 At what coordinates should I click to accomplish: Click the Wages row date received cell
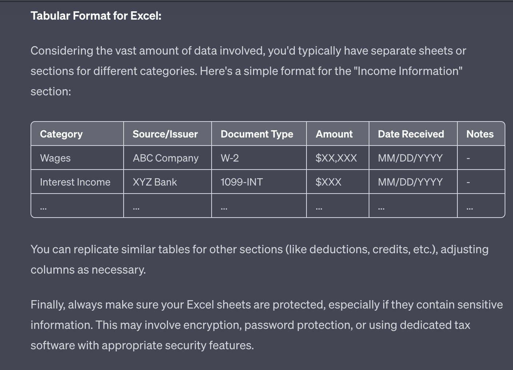410,158
